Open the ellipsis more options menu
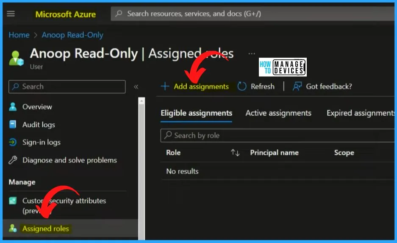397x243 pixels. [252, 53]
